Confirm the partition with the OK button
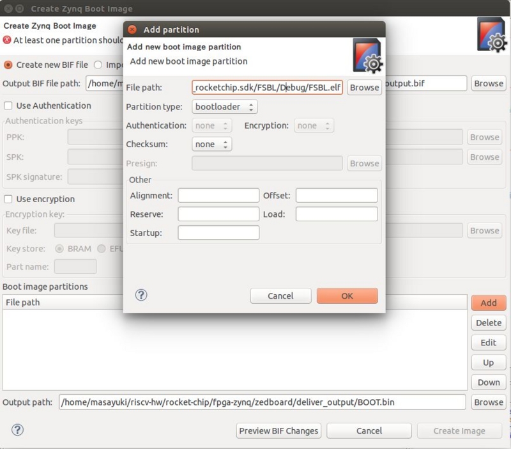The width and height of the screenshot is (511, 449). (x=347, y=295)
